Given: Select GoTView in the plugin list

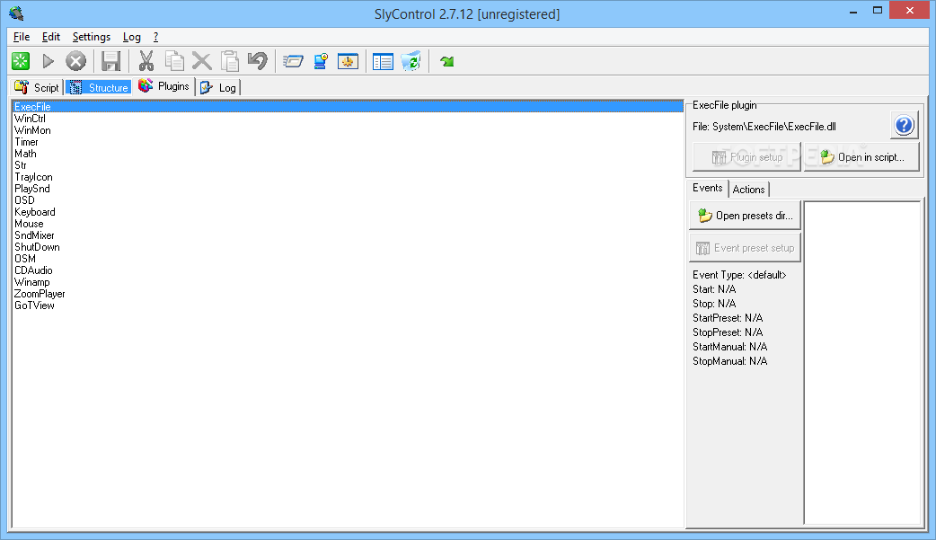Looking at the screenshot, I should (348, 305).
